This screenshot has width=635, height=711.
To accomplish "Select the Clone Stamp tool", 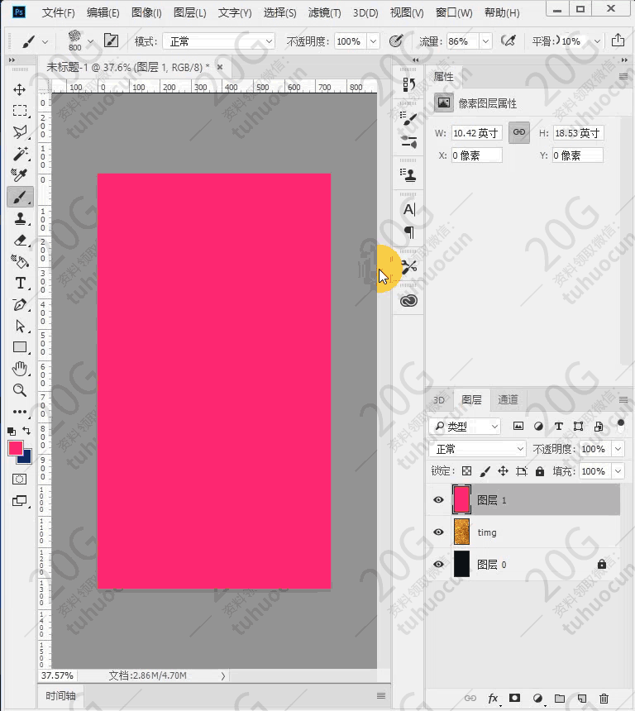I will pos(20,218).
